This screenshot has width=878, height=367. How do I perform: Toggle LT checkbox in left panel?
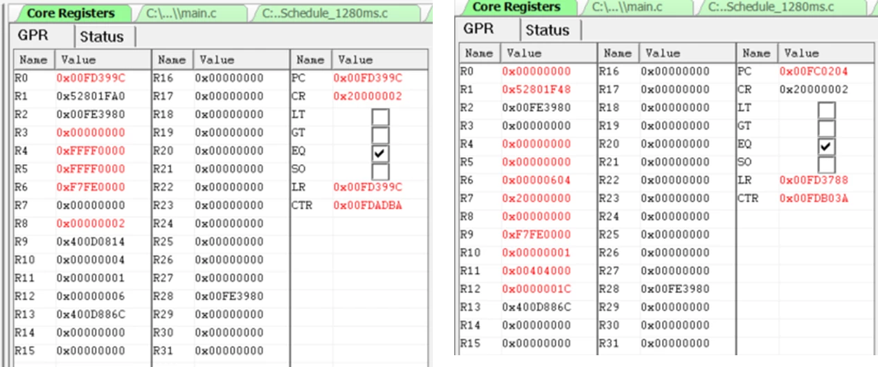click(x=380, y=116)
